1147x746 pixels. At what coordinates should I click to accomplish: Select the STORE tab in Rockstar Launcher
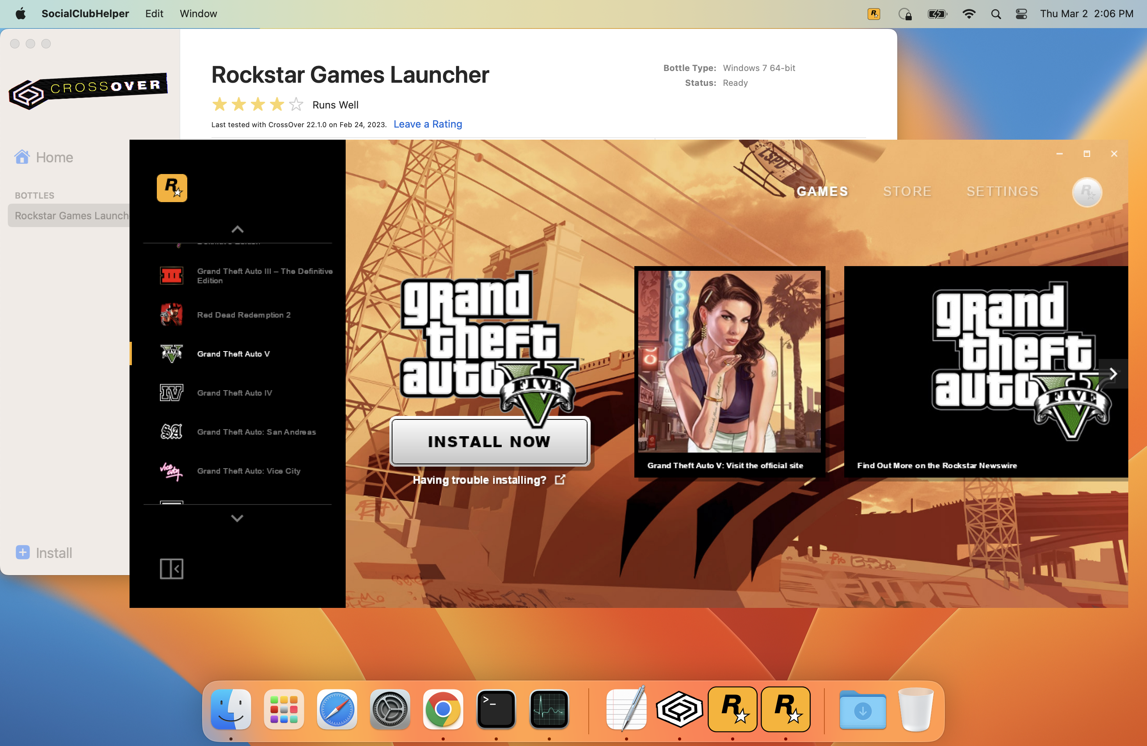pos(907,192)
